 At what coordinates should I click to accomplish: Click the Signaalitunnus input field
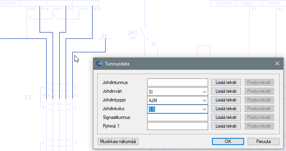coord(178,117)
